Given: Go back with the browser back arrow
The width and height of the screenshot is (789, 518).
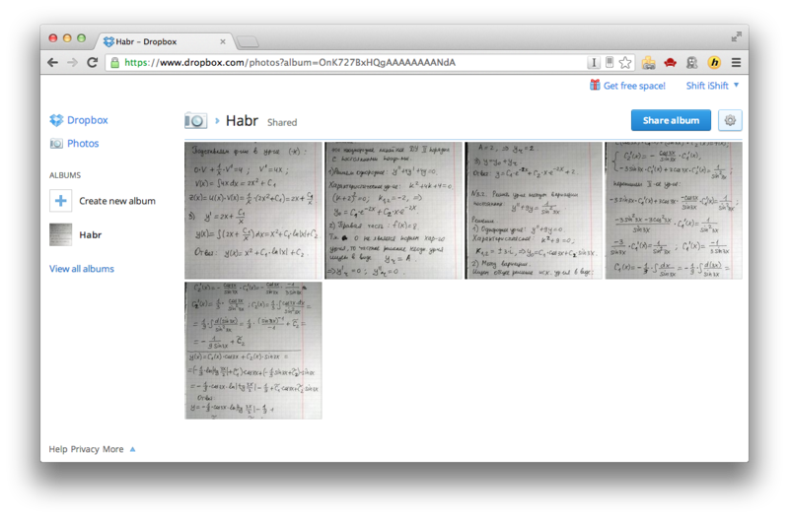Looking at the screenshot, I should [52, 62].
